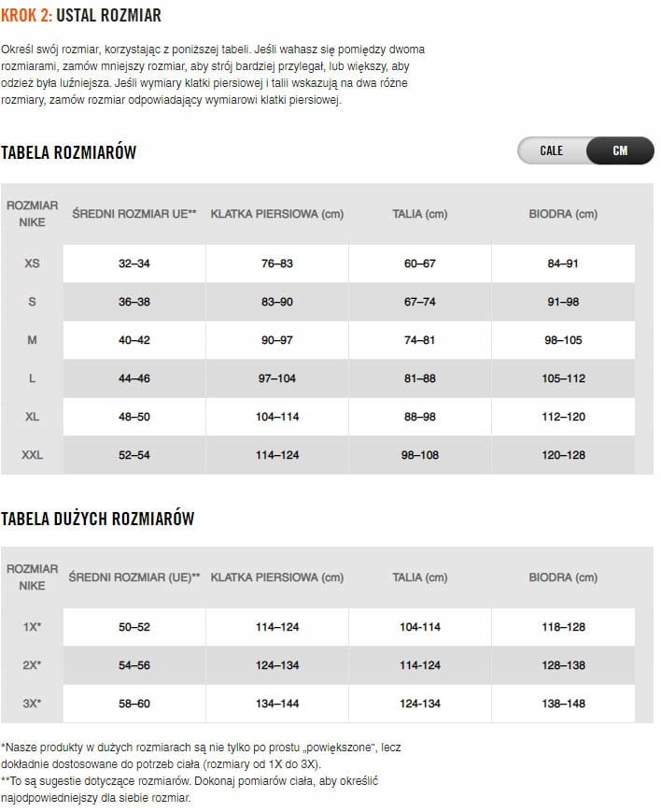Select the 3X* large size label

click(32, 704)
